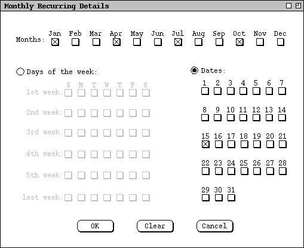Uncheck the Oct month checkbox
The height and width of the screenshot is (248, 304).
[x=239, y=42]
